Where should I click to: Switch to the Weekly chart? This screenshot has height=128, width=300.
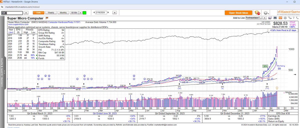[51, 12]
